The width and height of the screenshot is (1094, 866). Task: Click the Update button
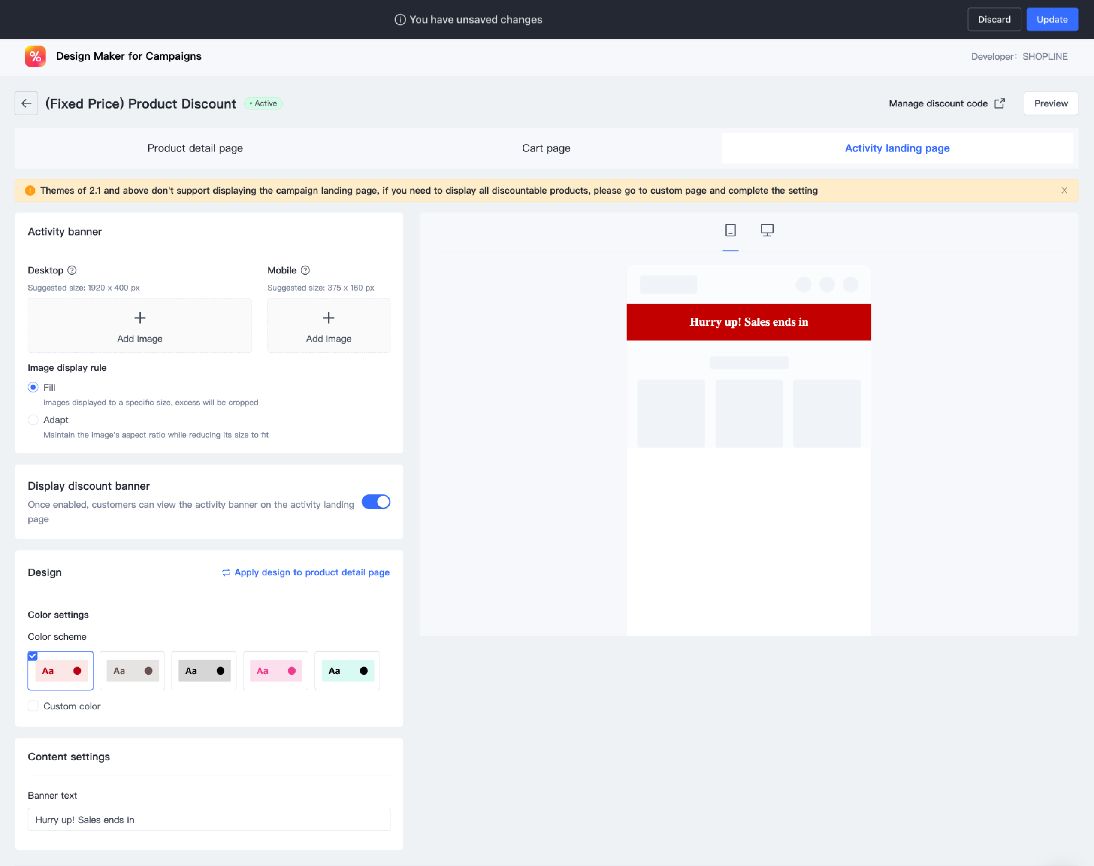pos(1052,20)
